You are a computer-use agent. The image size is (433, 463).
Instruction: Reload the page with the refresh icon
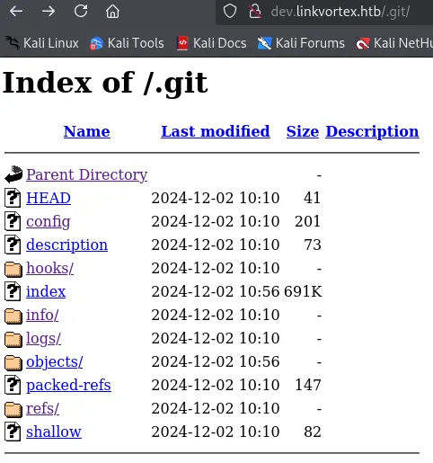click(x=81, y=12)
